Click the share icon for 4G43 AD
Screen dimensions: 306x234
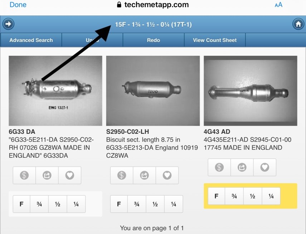(x=242, y=167)
